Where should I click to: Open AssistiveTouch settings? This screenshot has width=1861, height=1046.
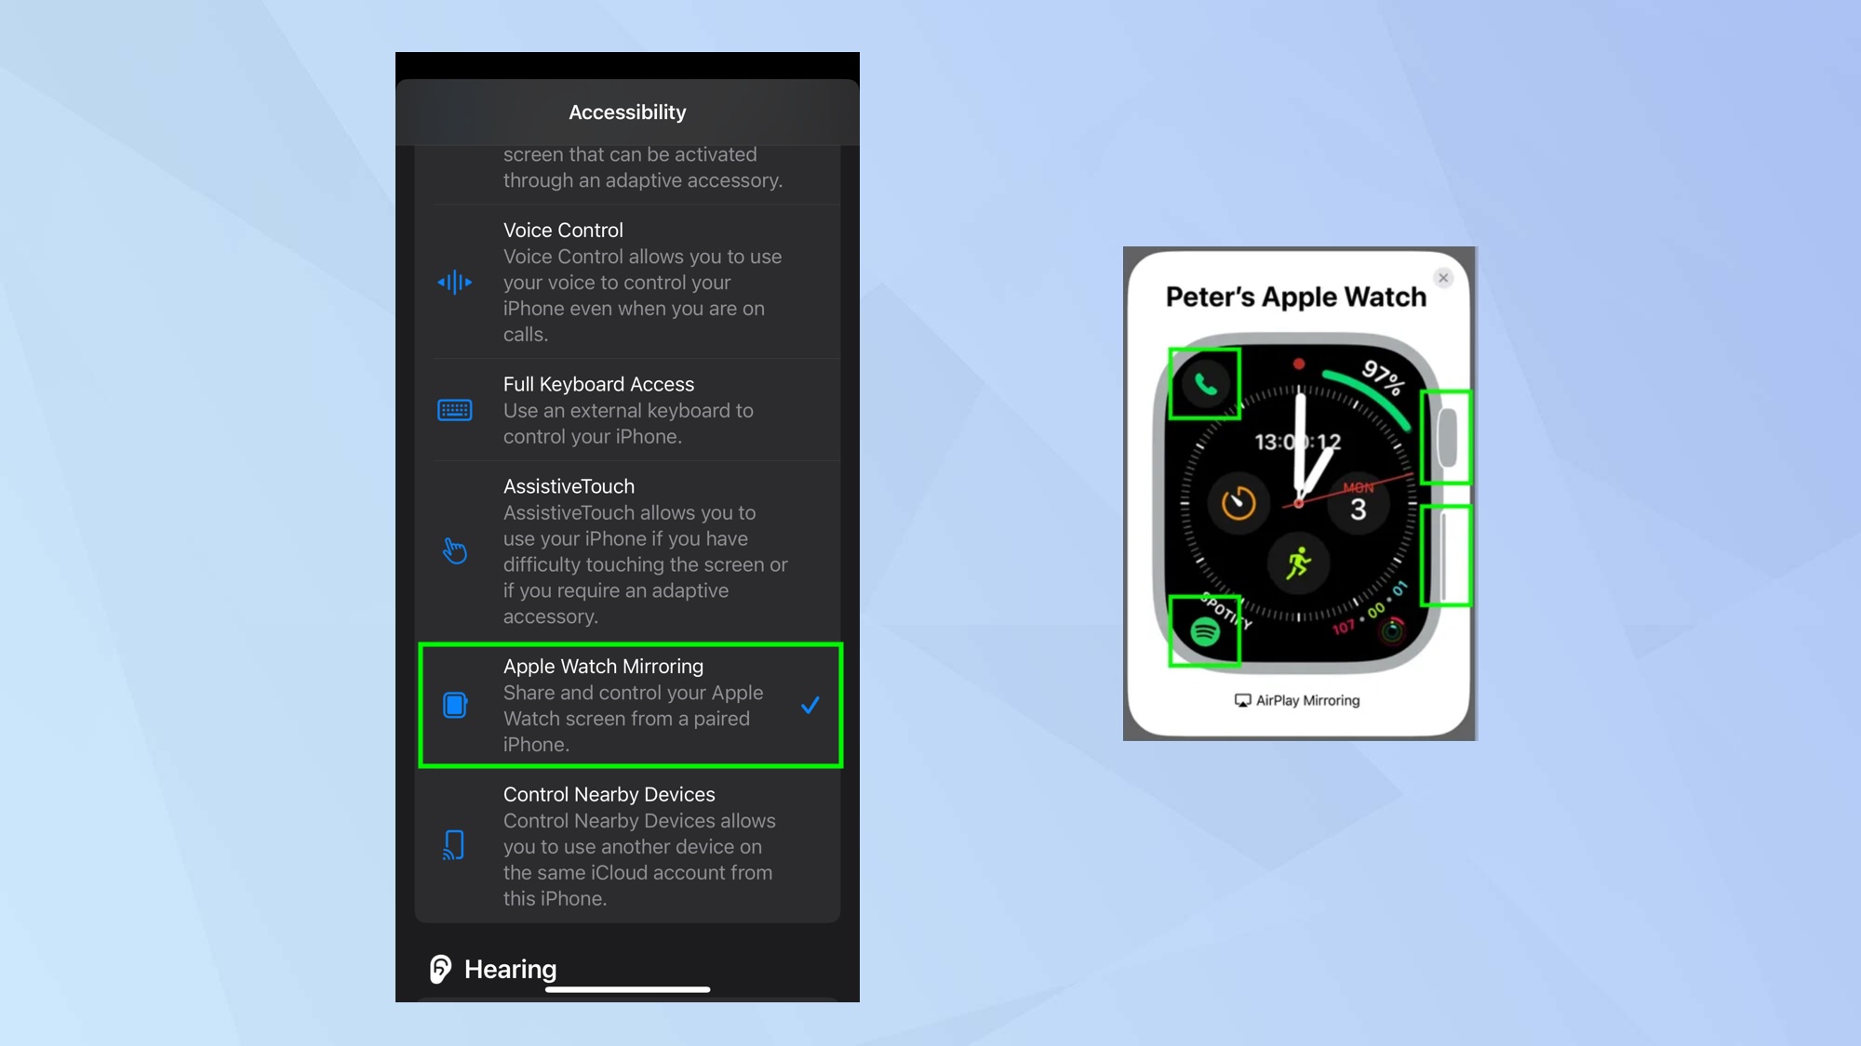tap(626, 550)
